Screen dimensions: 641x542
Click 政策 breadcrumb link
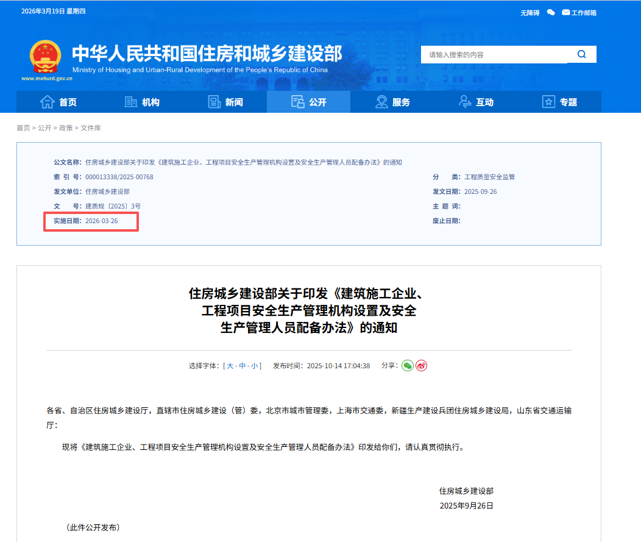click(x=66, y=128)
